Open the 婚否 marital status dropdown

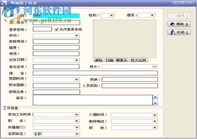pyautogui.click(x=152, y=15)
